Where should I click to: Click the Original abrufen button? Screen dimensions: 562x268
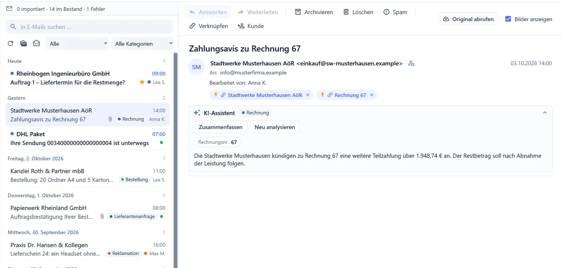[468, 19]
